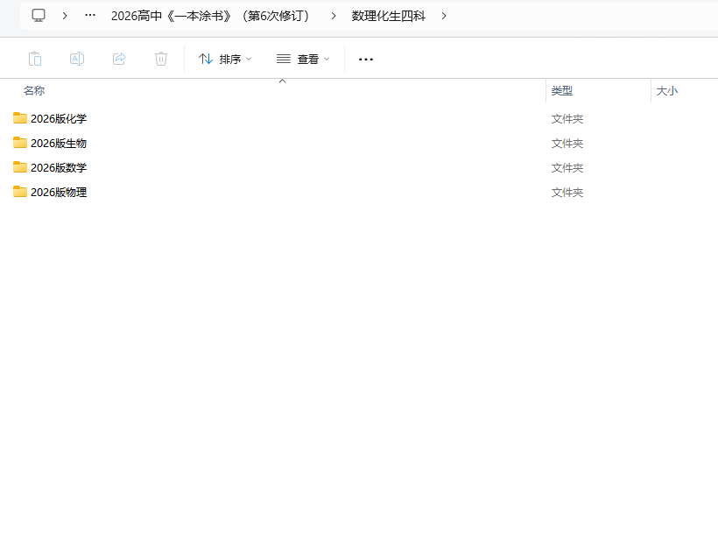Click the rename icon in toolbar
The height and width of the screenshot is (549, 718).
[77, 59]
